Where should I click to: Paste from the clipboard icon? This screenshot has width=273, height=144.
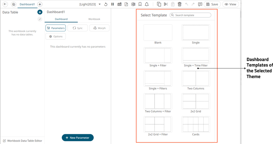[173, 4]
